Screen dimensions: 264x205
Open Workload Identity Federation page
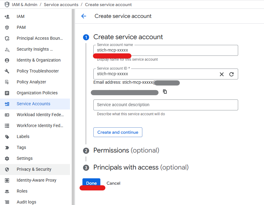click(x=35, y=115)
